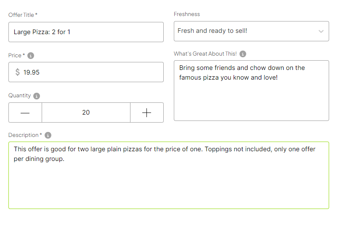Viewport: 351px width, 225px height.
Task: Click the Description info icon
Action: point(48,135)
